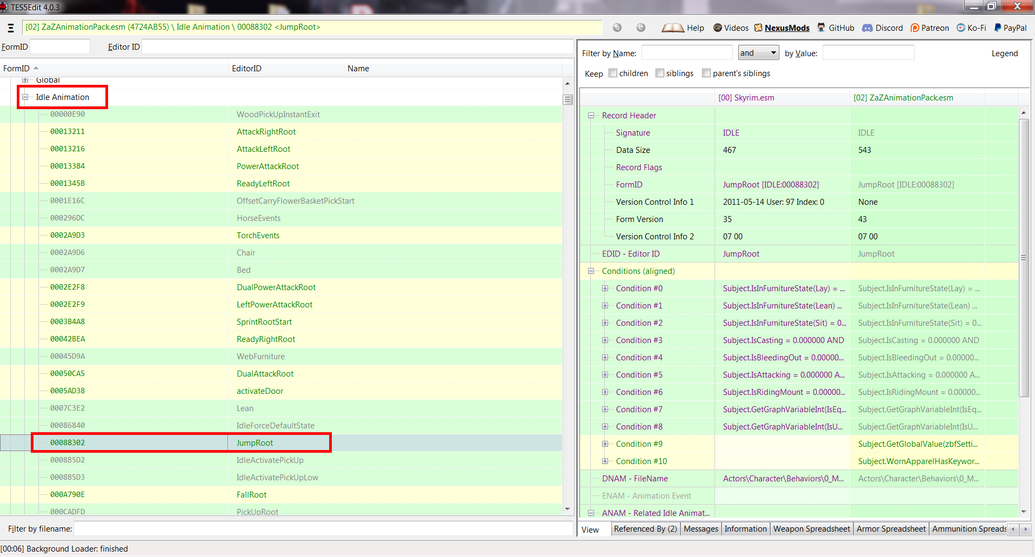The image size is (1035, 557).
Task: Switch to Weapon Spreadsheet tab
Action: [812, 529]
